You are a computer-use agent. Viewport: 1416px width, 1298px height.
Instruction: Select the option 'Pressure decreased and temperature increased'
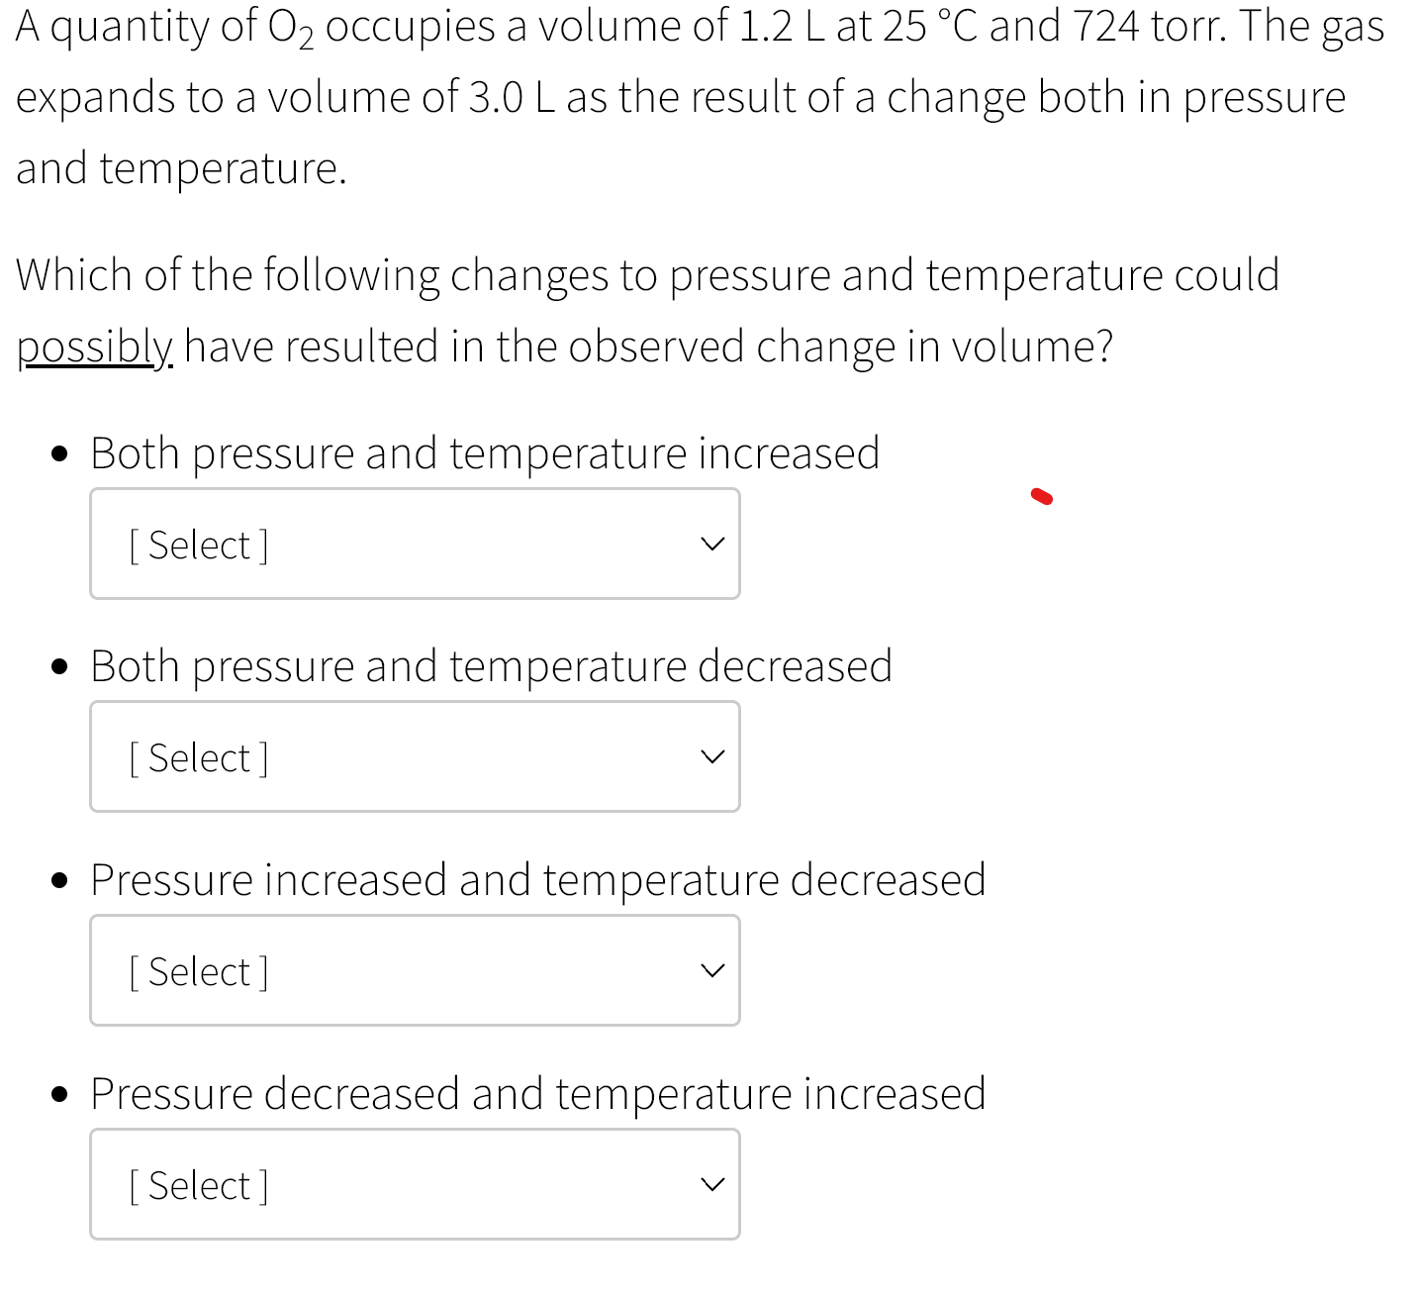click(x=537, y=1093)
